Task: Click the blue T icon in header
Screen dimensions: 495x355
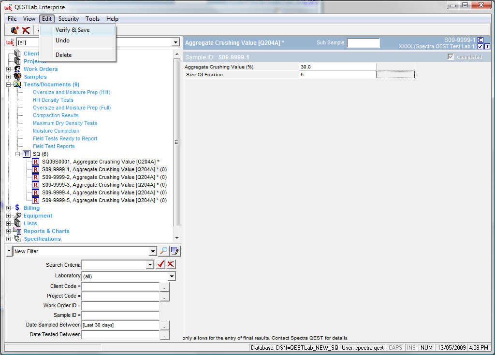Action: click(487, 47)
